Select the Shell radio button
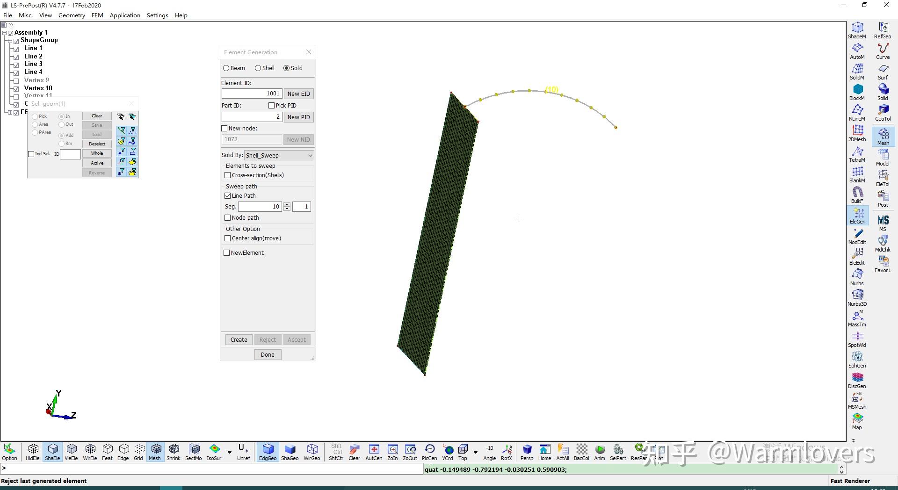Screen dimensions: 898x490 [258, 68]
